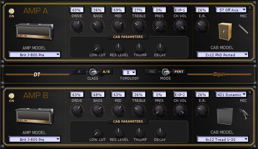Click the Amp B amplifier head image
Viewport: 258px width, 149px height.
pyautogui.click(x=34, y=116)
